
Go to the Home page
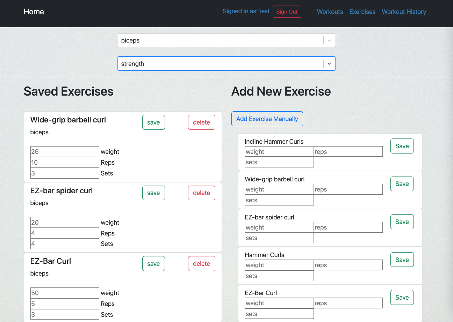(x=34, y=12)
